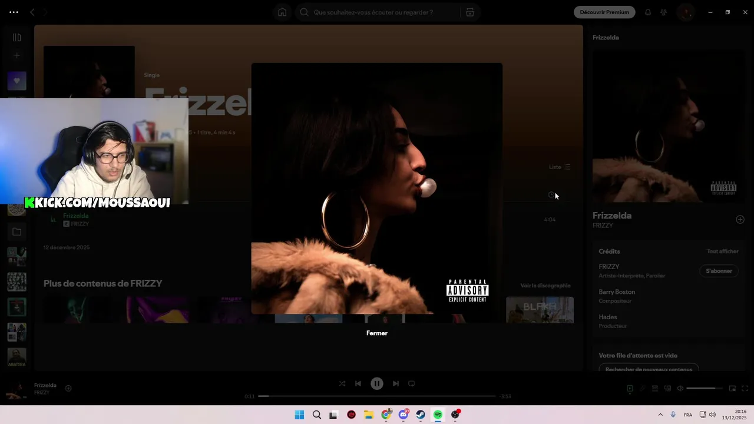Open notifications bell icon
This screenshot has width=754, height=424.
click(x=648, y=12)
